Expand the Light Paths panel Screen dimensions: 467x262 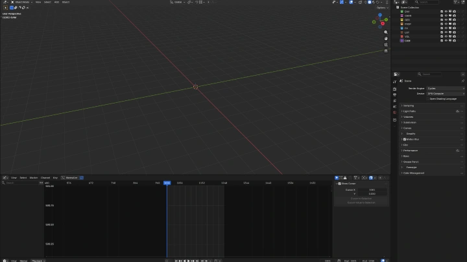[427, 111]
